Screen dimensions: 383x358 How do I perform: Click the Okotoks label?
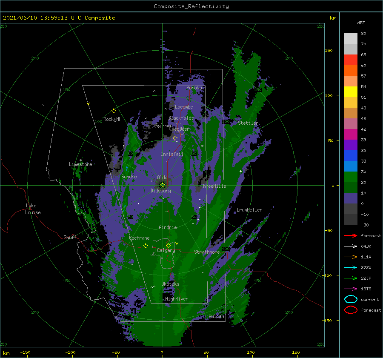tap(170, 284)
